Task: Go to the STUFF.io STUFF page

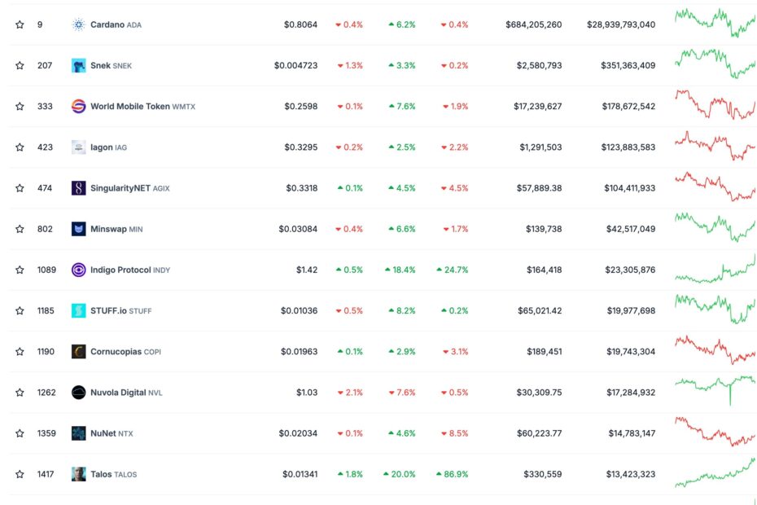Action: pos(121,310)
